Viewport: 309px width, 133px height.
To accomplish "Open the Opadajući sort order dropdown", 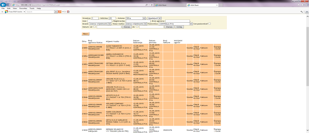I will (x=154, y=18).
